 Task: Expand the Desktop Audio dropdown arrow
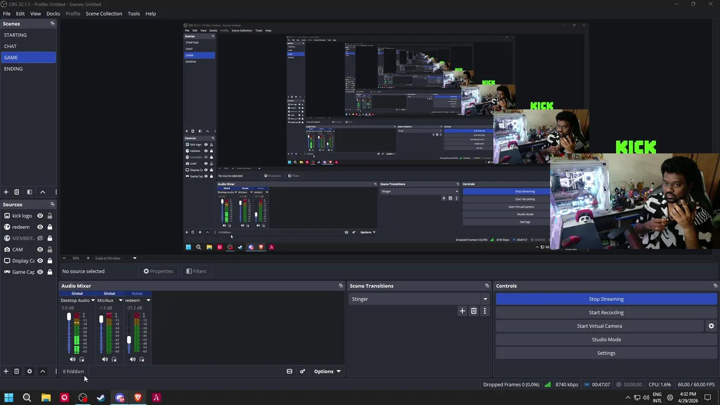point(93,300)
